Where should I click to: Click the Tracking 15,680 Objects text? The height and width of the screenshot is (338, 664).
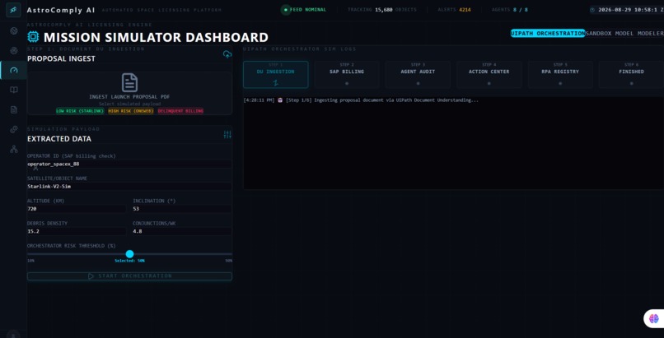(x=382, y=10)
